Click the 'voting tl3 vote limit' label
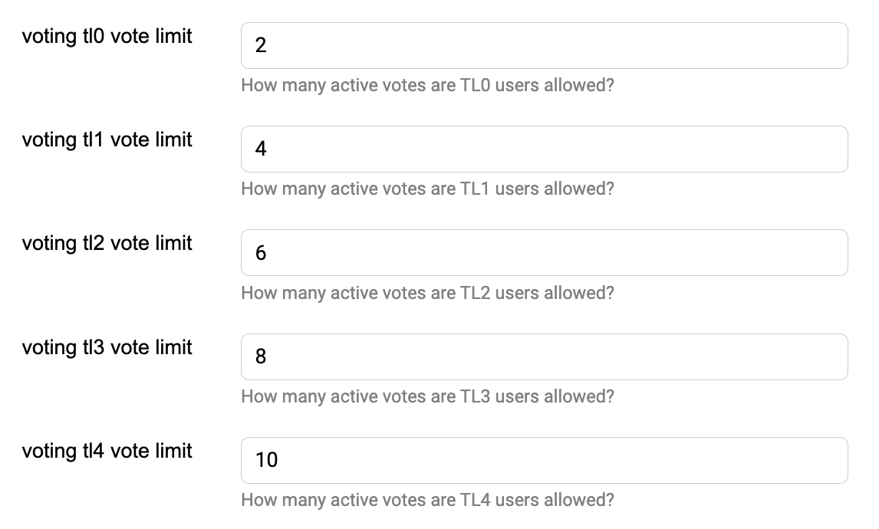This screenshot has height=529, width=879. 107,347
